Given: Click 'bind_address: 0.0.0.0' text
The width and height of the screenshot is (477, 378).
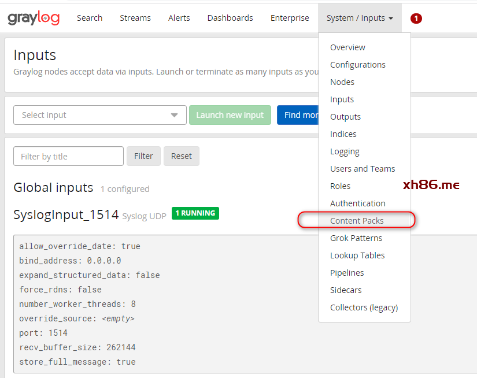Looking at the screenshot, I should tap(70, 261).
